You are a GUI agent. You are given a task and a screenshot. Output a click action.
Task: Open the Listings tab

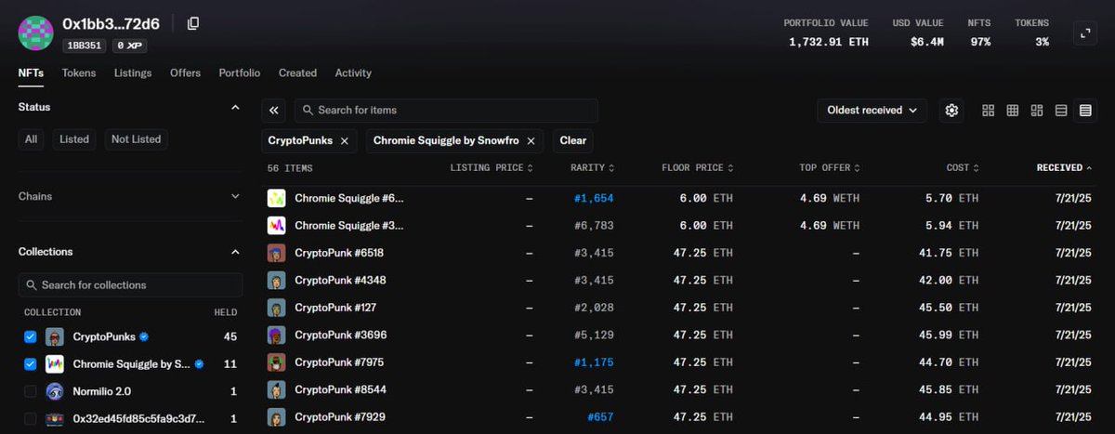coord(133,72)
